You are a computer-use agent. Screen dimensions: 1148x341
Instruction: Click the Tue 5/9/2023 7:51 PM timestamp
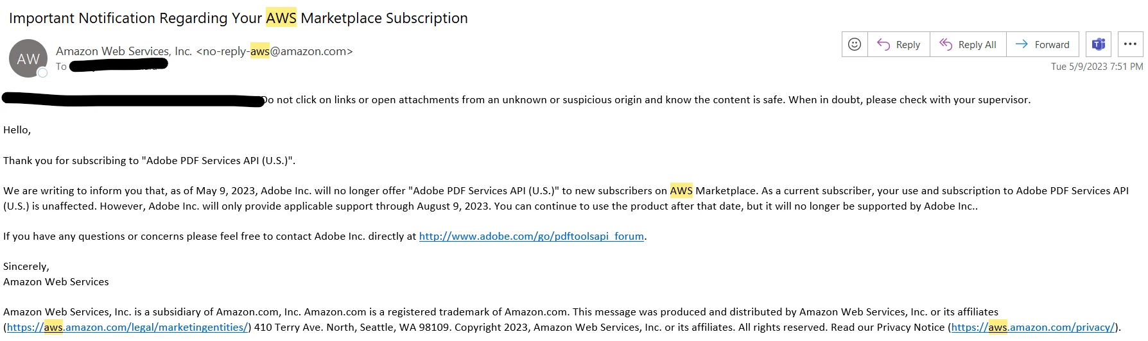click(x=1097, y=67)
